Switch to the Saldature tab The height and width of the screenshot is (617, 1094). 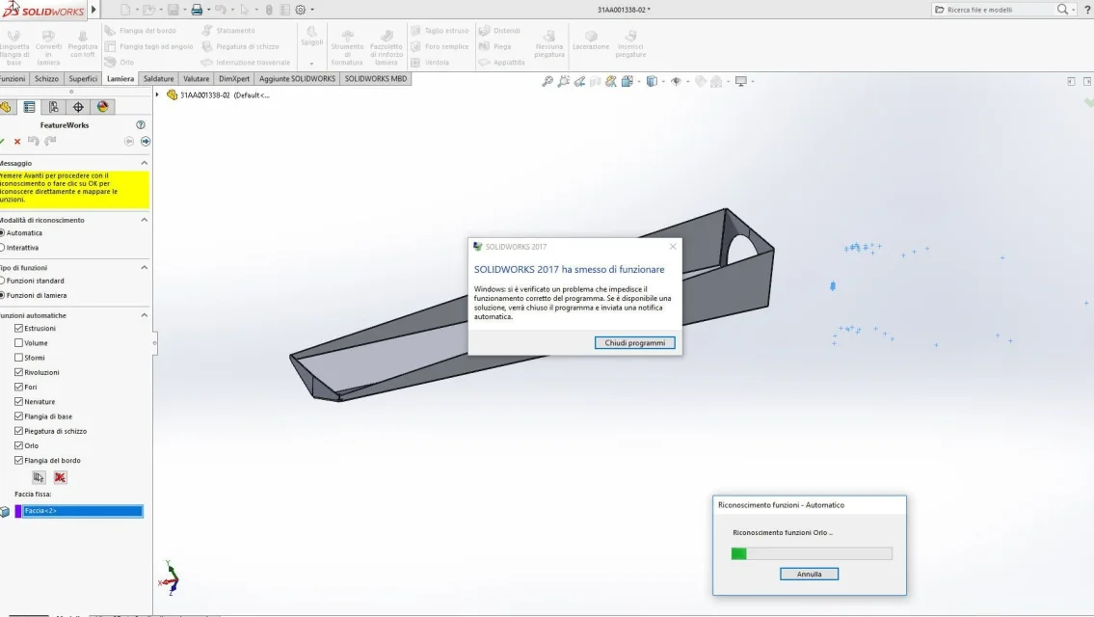[158, 79]
